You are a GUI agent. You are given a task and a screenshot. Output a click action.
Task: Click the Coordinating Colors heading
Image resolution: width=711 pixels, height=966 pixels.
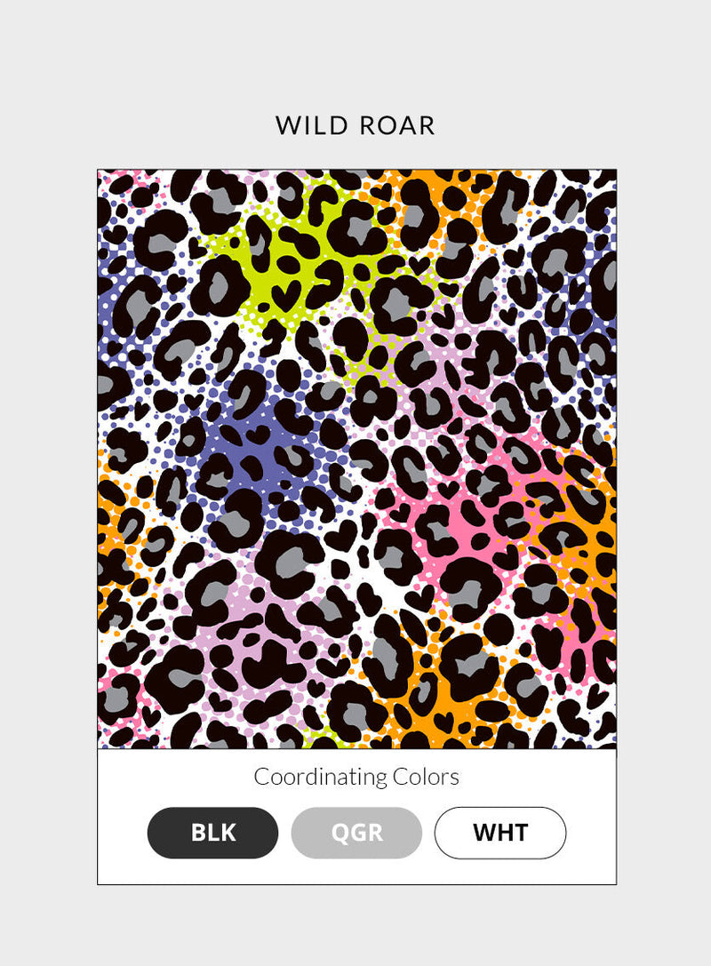point(356,777)
